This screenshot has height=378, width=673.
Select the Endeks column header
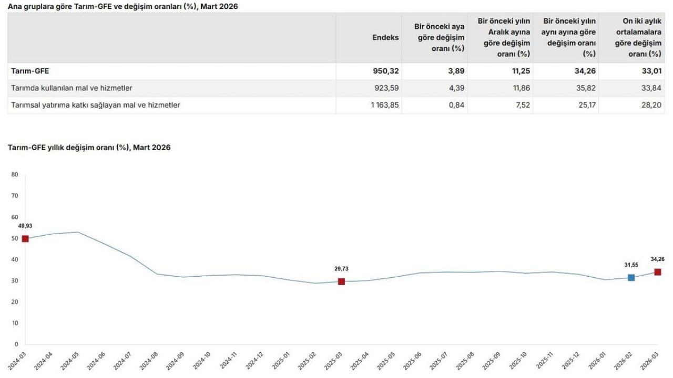(385, 37)
